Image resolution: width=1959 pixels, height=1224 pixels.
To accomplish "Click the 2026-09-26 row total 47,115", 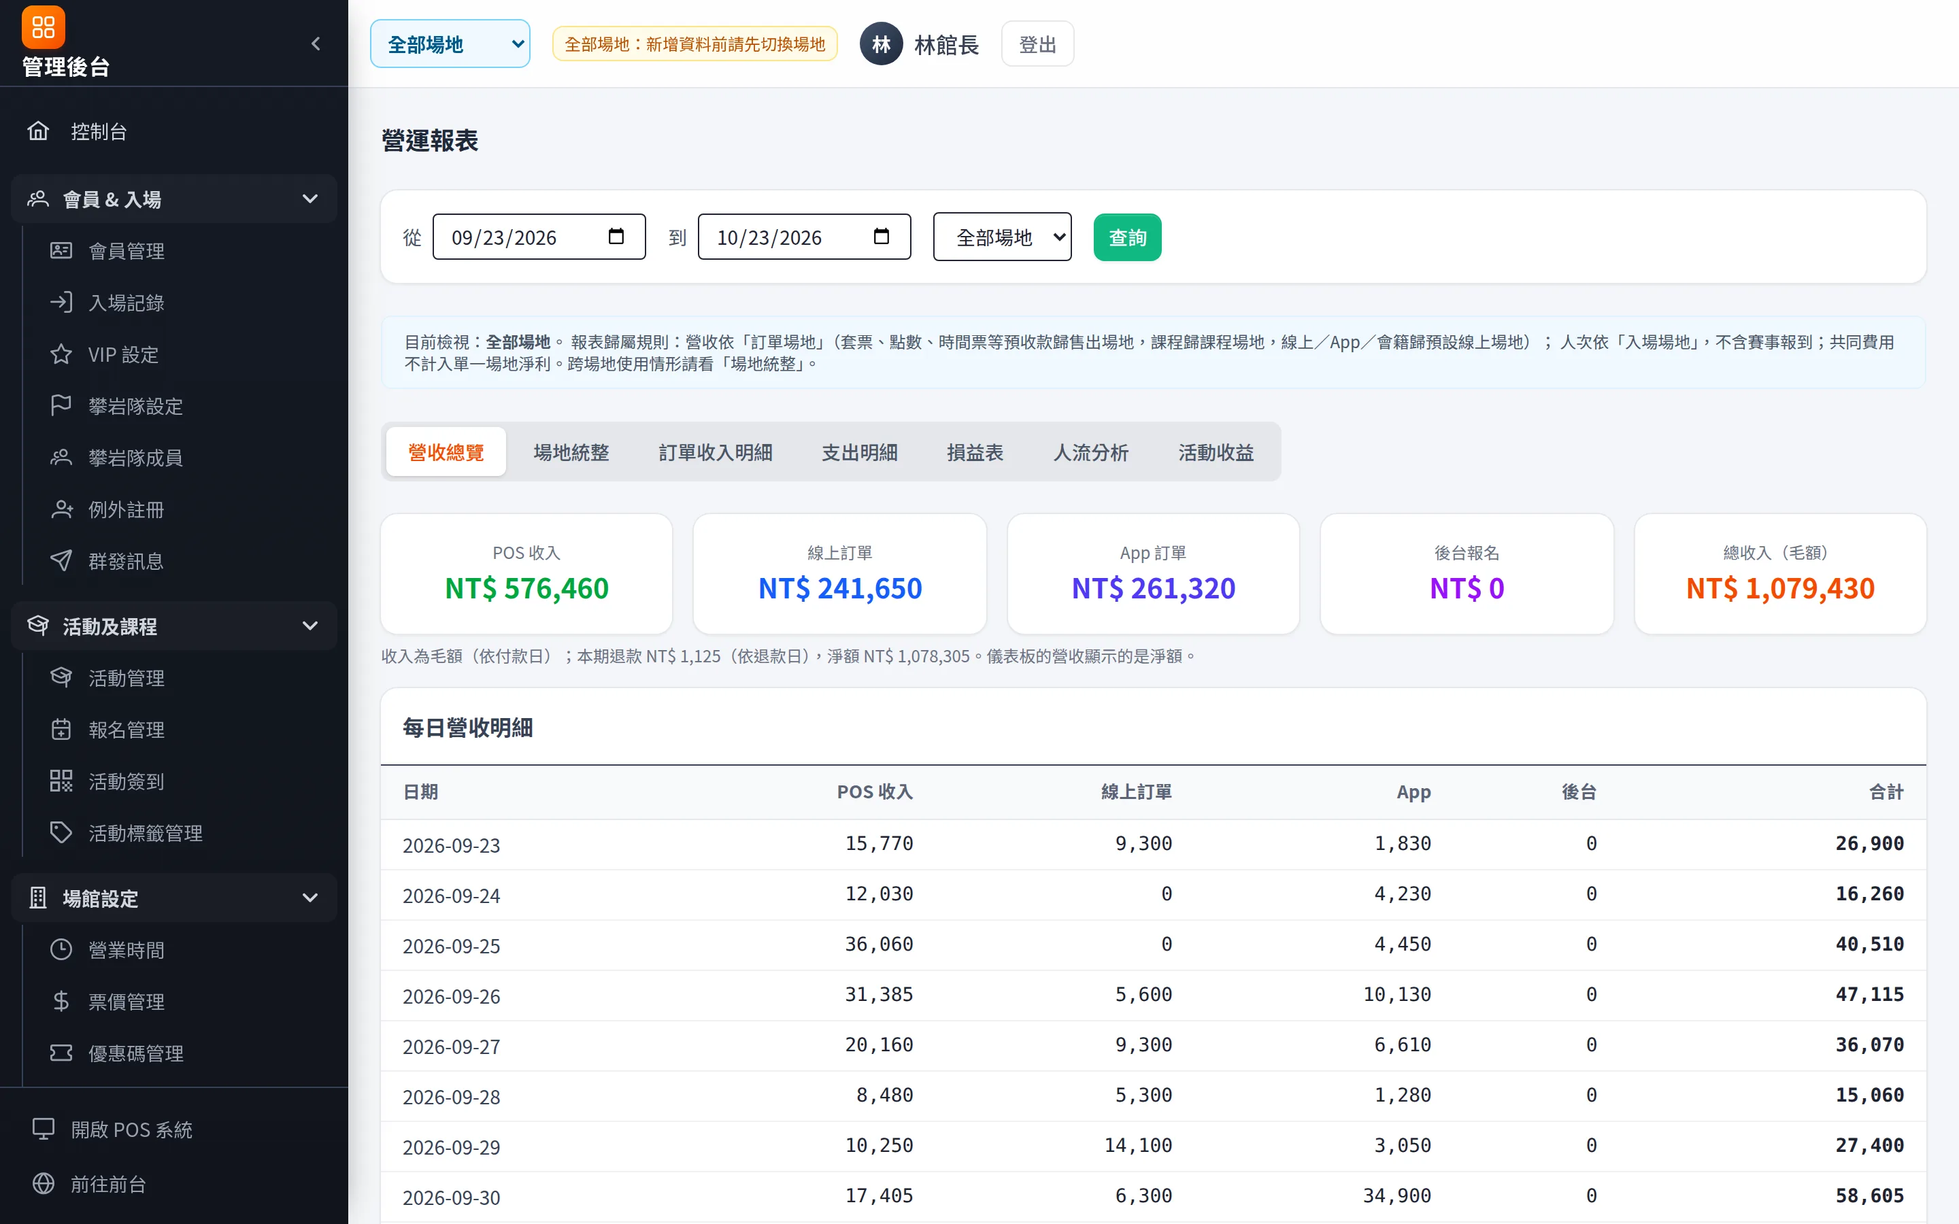I will point(1869,994).
